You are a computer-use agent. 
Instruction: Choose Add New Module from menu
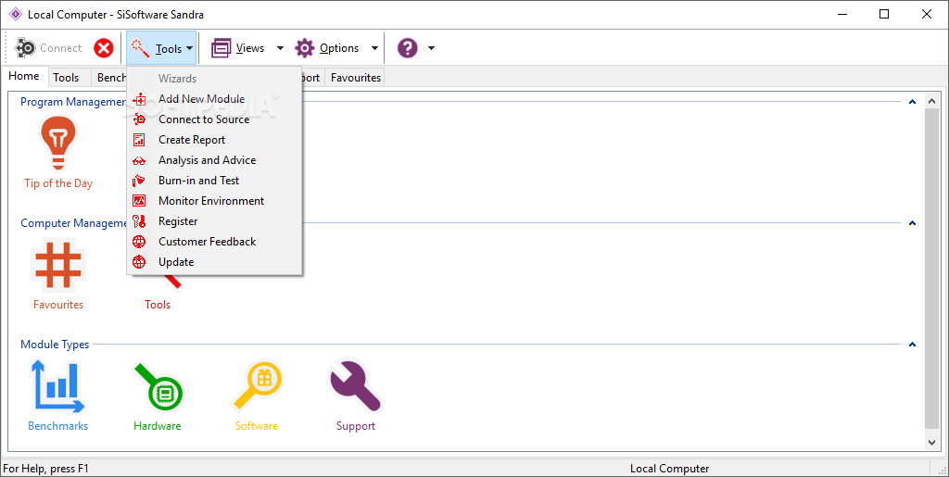pos(201,99)
